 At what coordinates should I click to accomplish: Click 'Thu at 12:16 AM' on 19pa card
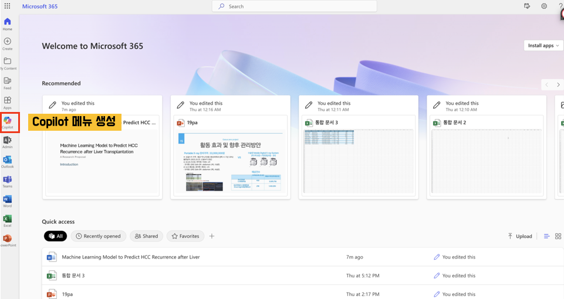205,110
